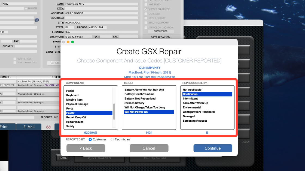Select Safety component
Viewport: 305px width, 171px height.
tap(89, 126)
